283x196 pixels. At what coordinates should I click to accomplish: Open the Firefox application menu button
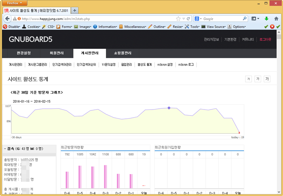point(15,3)
